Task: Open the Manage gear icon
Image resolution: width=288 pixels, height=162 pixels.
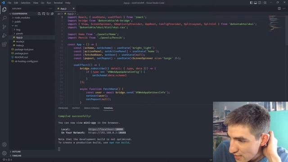Action: tap(4, 153)
